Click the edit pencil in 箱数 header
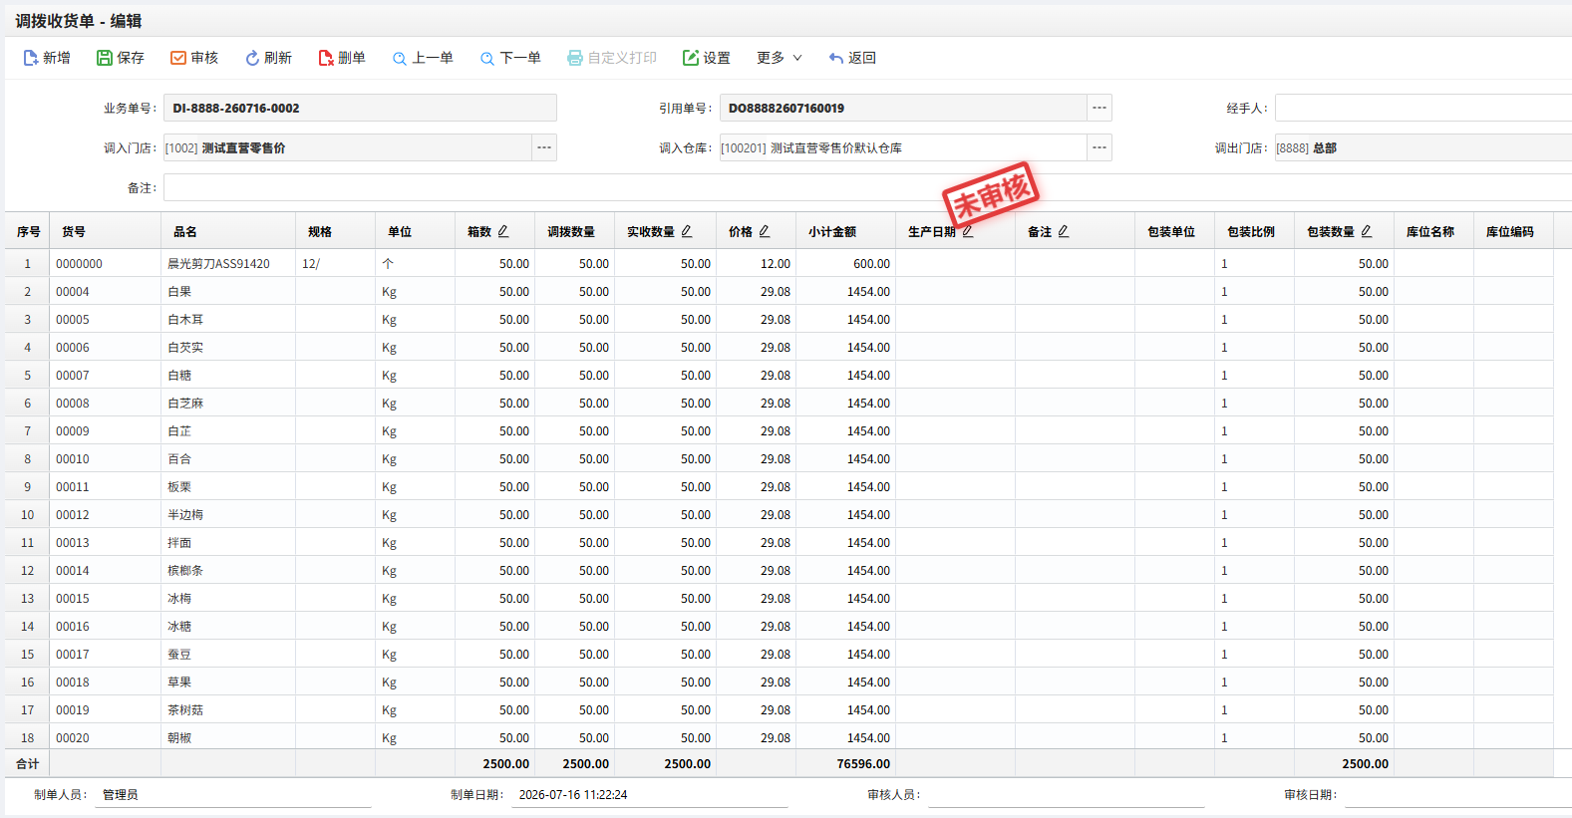This screenshot has width=1572, height=818. 503,231
